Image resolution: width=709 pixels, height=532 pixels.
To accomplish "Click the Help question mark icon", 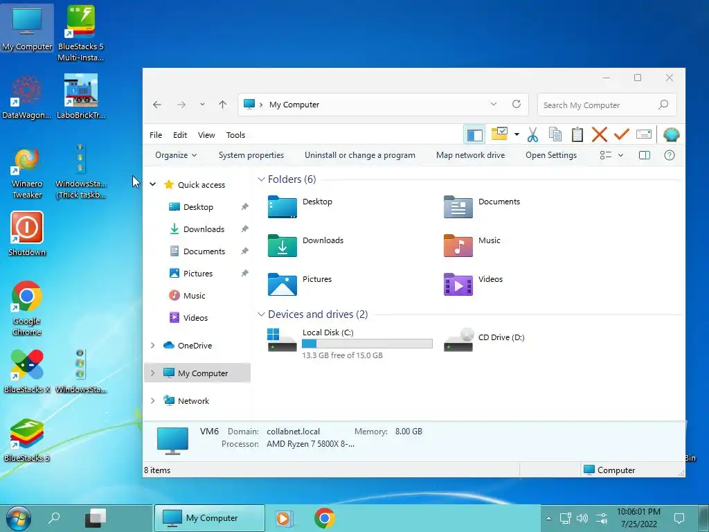I will click(x=670, y=155).
